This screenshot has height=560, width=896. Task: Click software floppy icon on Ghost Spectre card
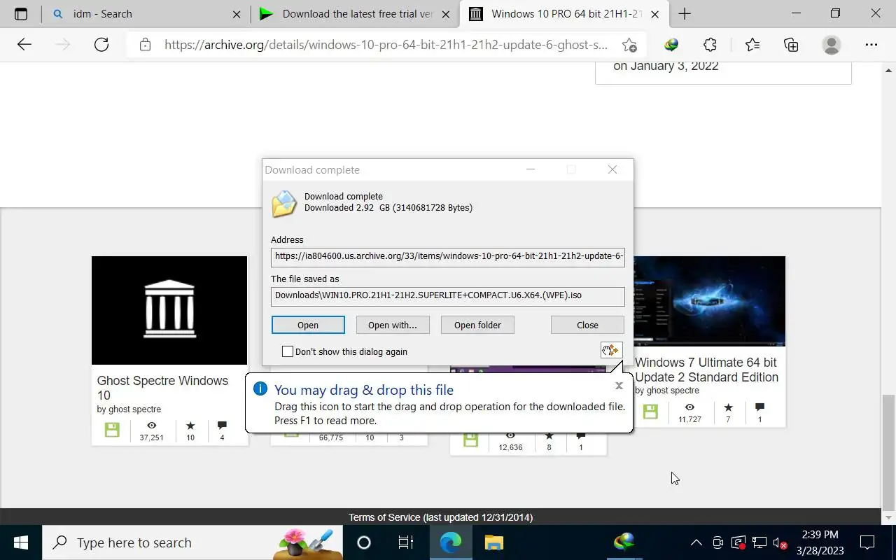pos(112,430)
